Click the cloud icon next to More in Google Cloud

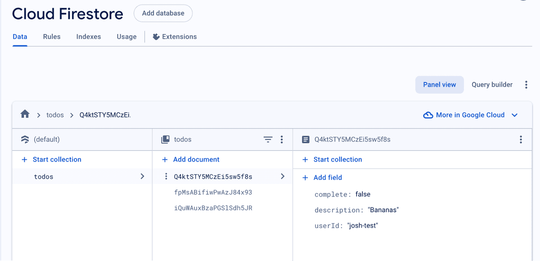(428, 115)
